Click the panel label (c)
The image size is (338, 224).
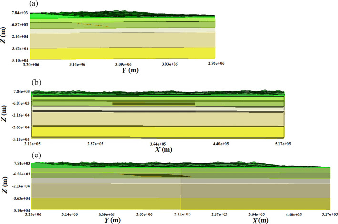[36, 155]
